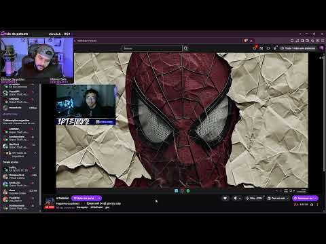
Task: Open the srtelasko channel name link
Action: coord(62,198)
